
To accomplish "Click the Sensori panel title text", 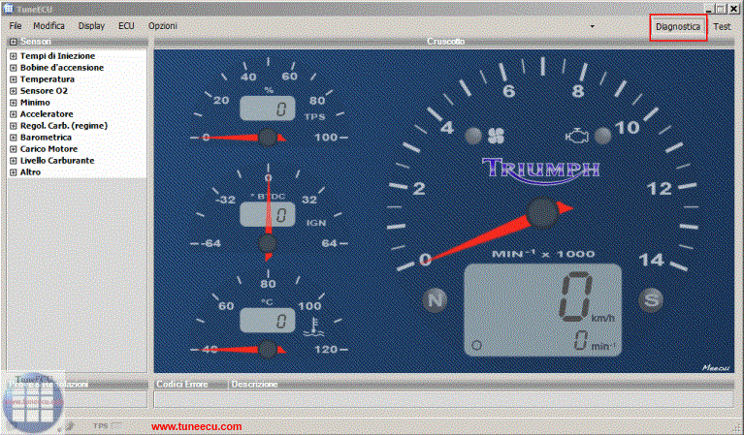I will pyautogui.click(x=35, y=42).
